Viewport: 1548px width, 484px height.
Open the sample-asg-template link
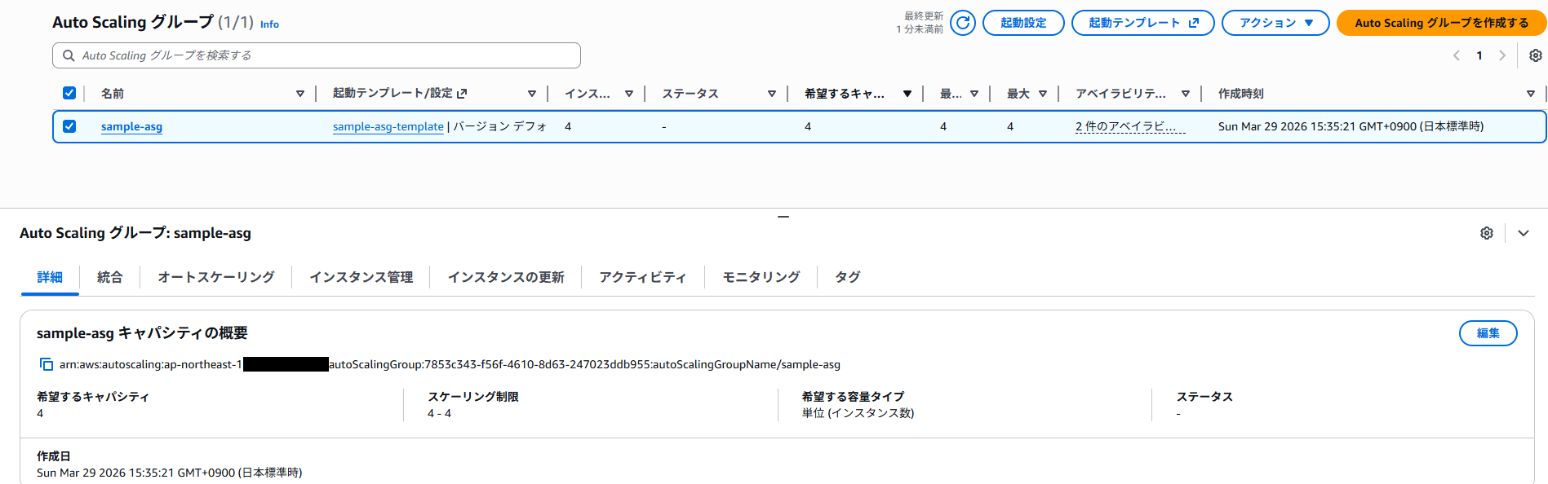coord(388,126)
